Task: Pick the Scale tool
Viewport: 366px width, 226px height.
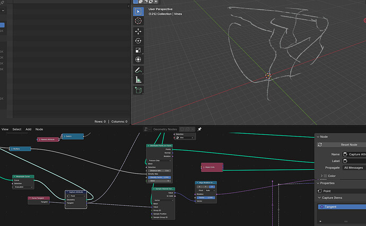Action: [138, 50]
